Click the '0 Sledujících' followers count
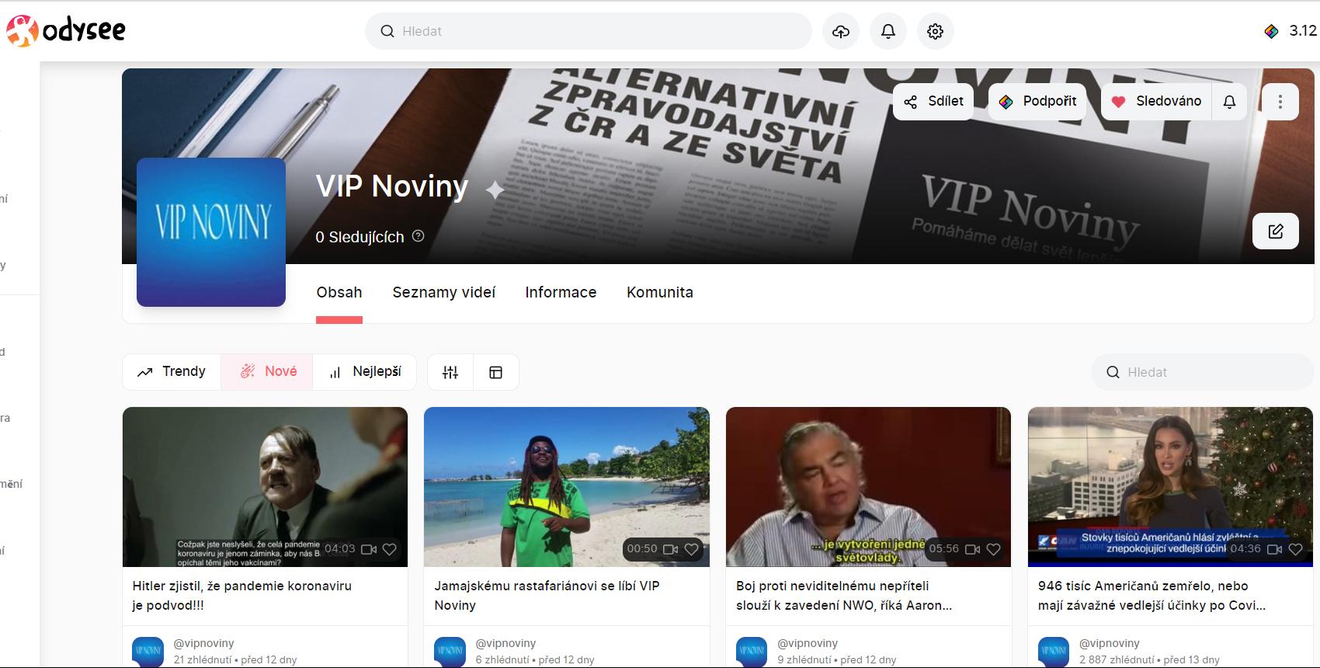The image size is (1320, 668). 360,237
